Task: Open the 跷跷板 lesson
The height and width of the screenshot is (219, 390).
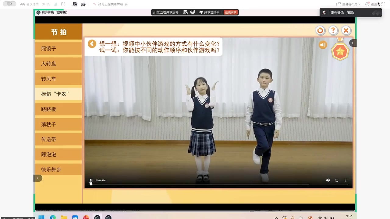Action: tap(58, 109)
